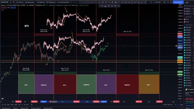The width and height of the screenshot is (194, 109).
Task: Delete the selected drawing with trash icon
Action: point(115,6)
